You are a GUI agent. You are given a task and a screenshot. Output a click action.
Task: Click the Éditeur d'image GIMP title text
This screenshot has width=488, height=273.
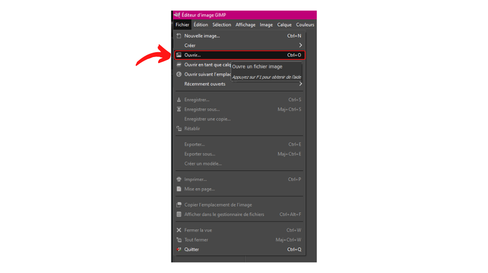pyautogui.click(x=204, y=15)
